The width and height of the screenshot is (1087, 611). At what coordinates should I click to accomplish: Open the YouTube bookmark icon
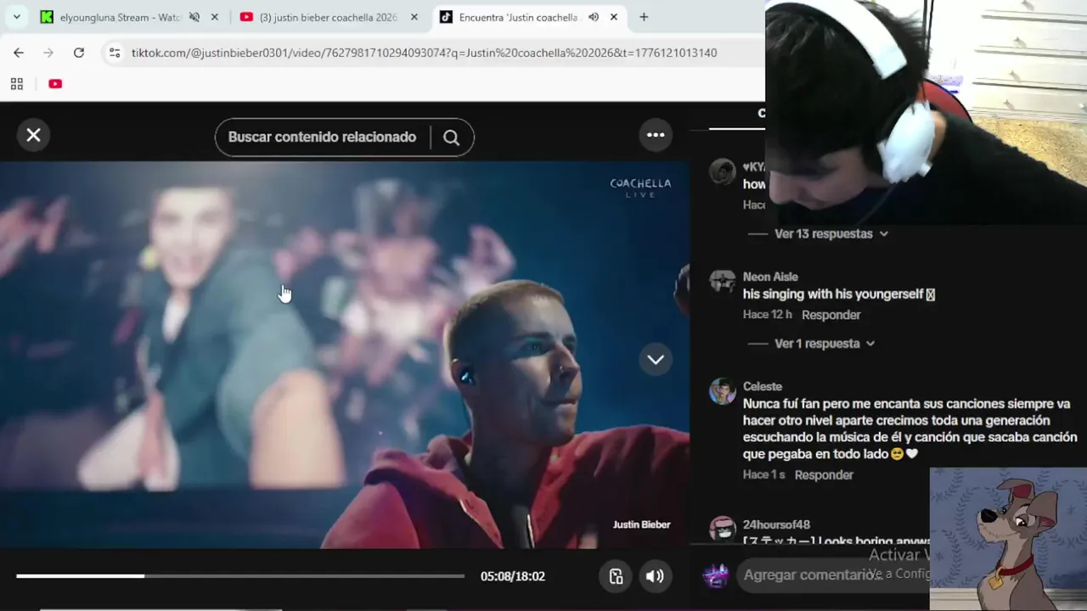[55, 83]
